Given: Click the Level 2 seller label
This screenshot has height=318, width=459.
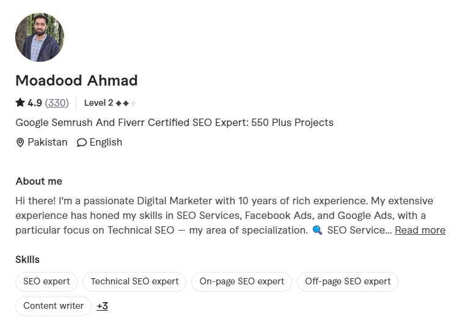Looking at the screenshot, I should (98, 103).
